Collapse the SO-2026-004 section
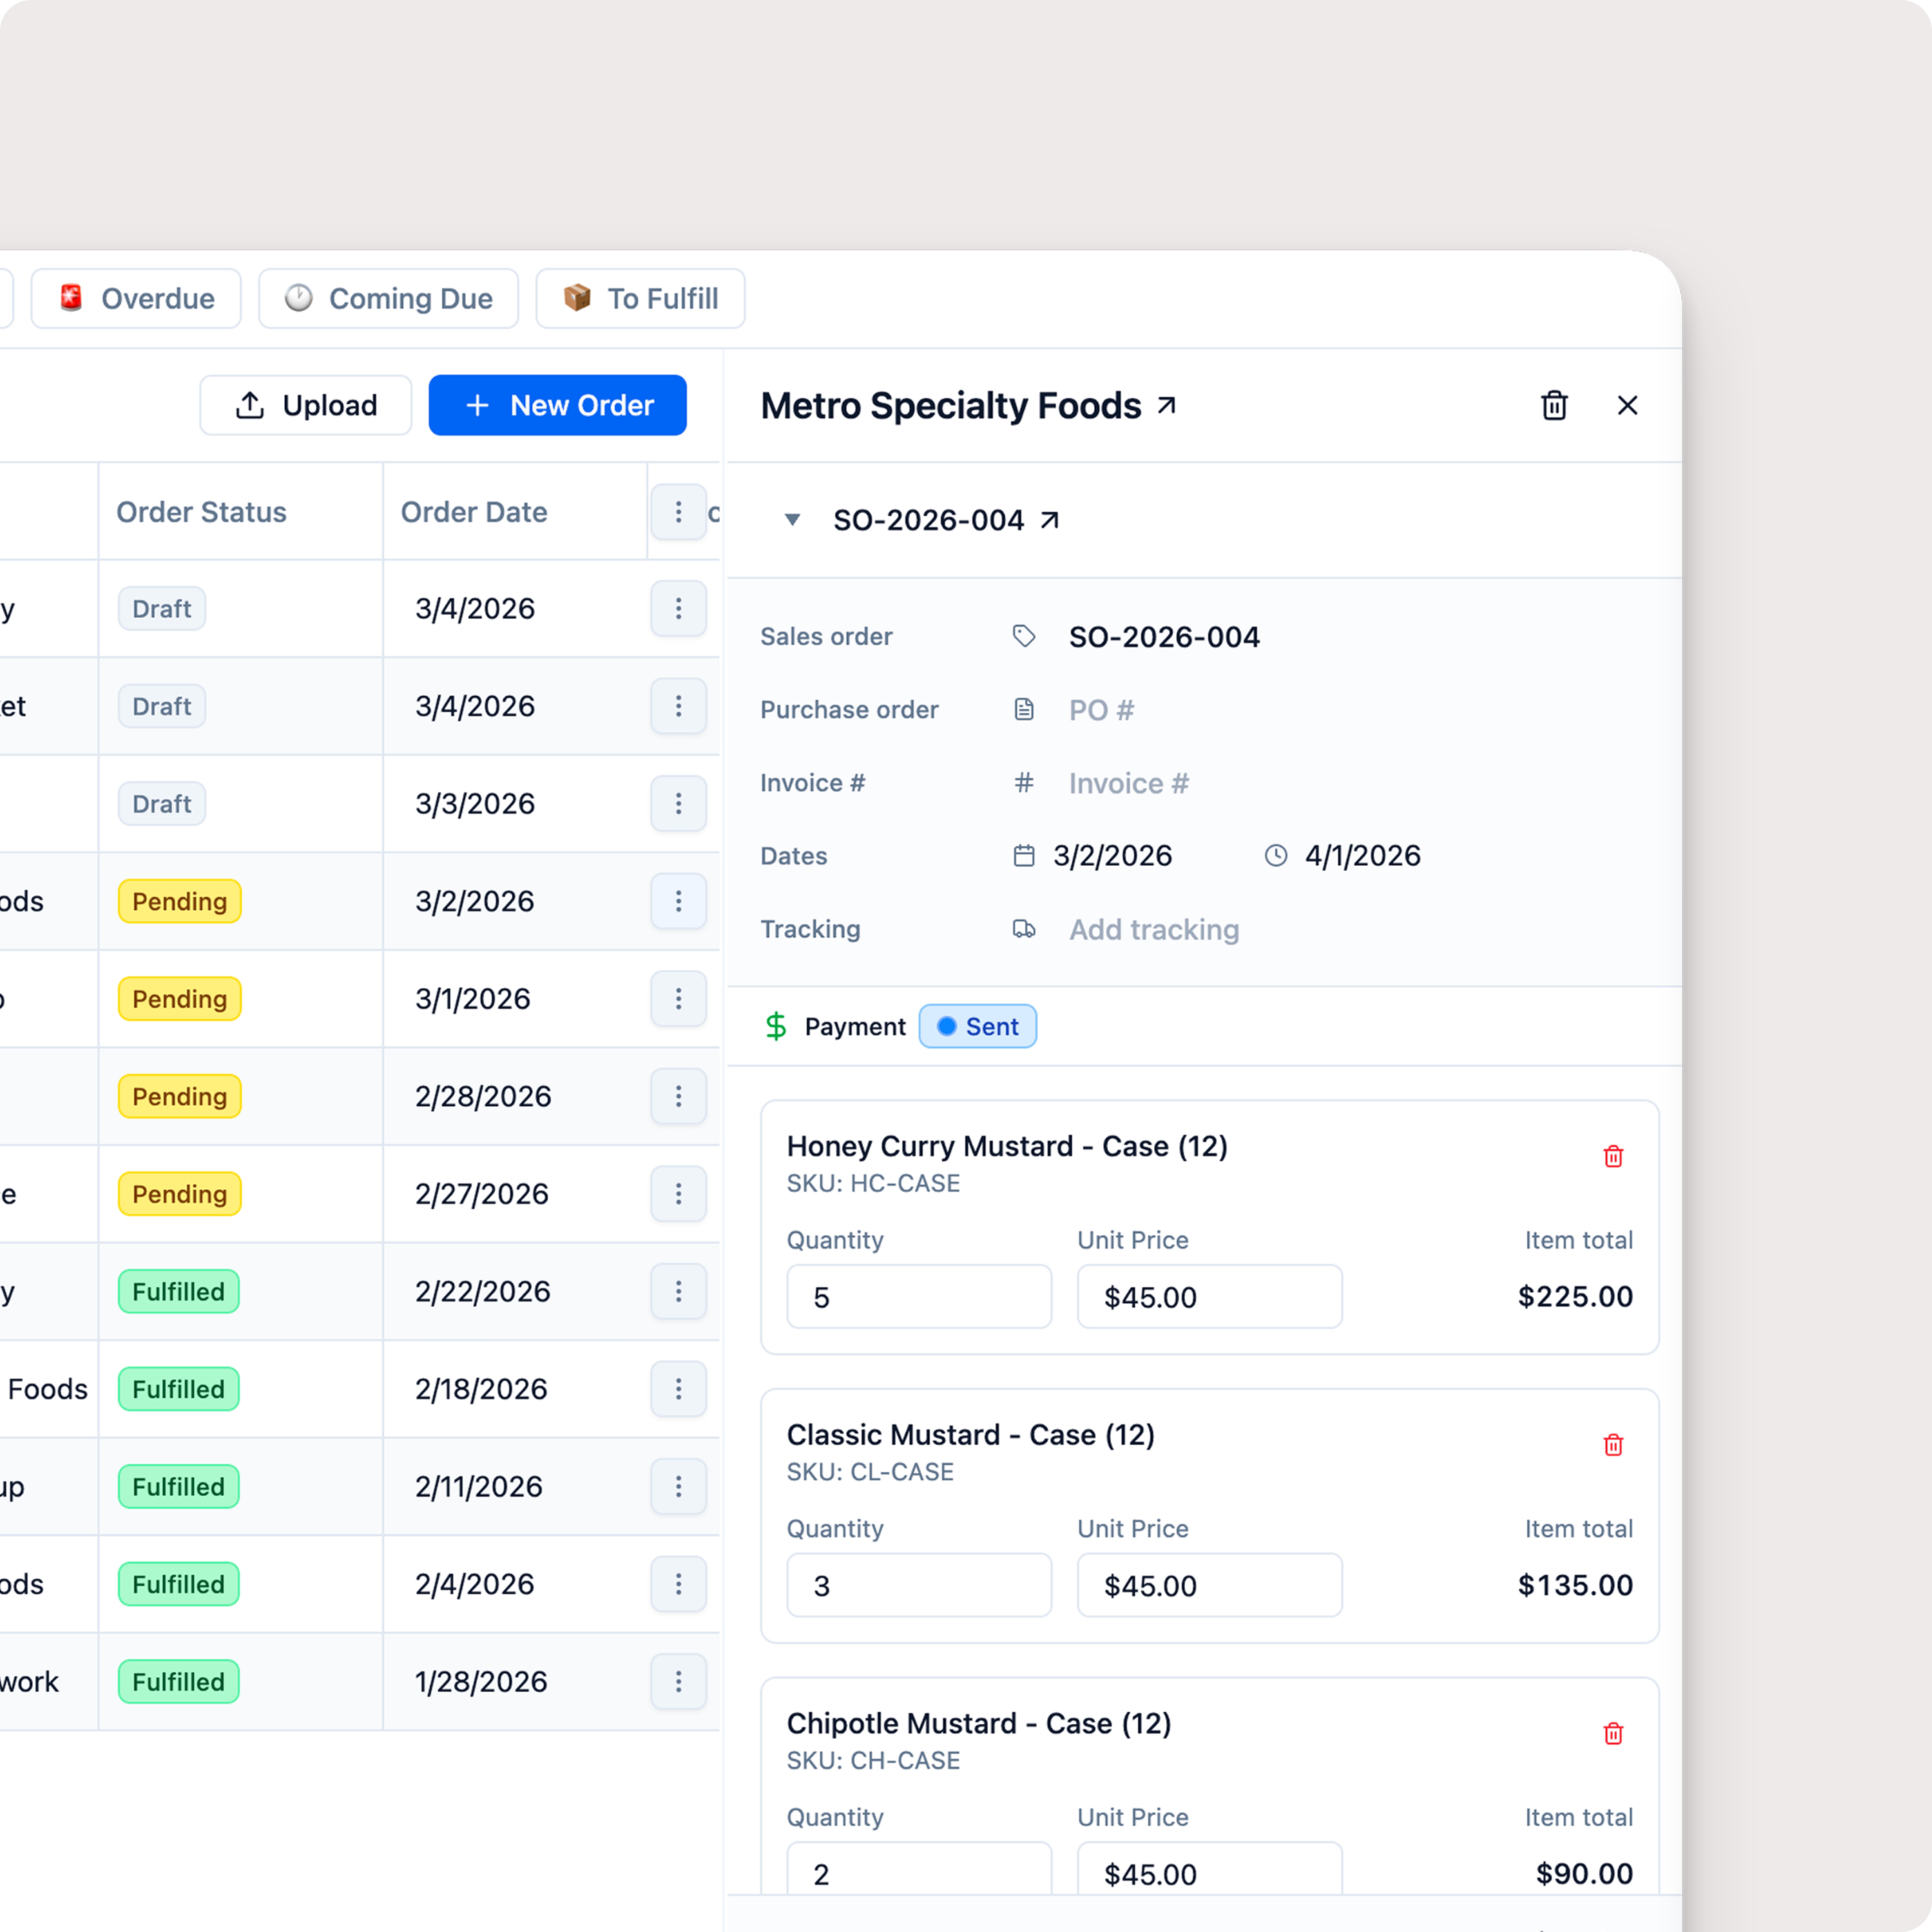 (x=792, y=520)
